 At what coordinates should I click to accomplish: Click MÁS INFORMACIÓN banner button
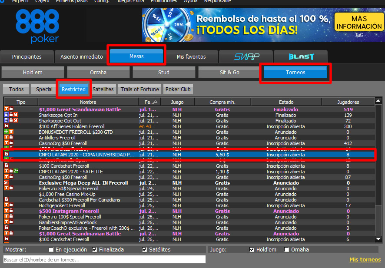pyautogui.click(x=359, y=22)
